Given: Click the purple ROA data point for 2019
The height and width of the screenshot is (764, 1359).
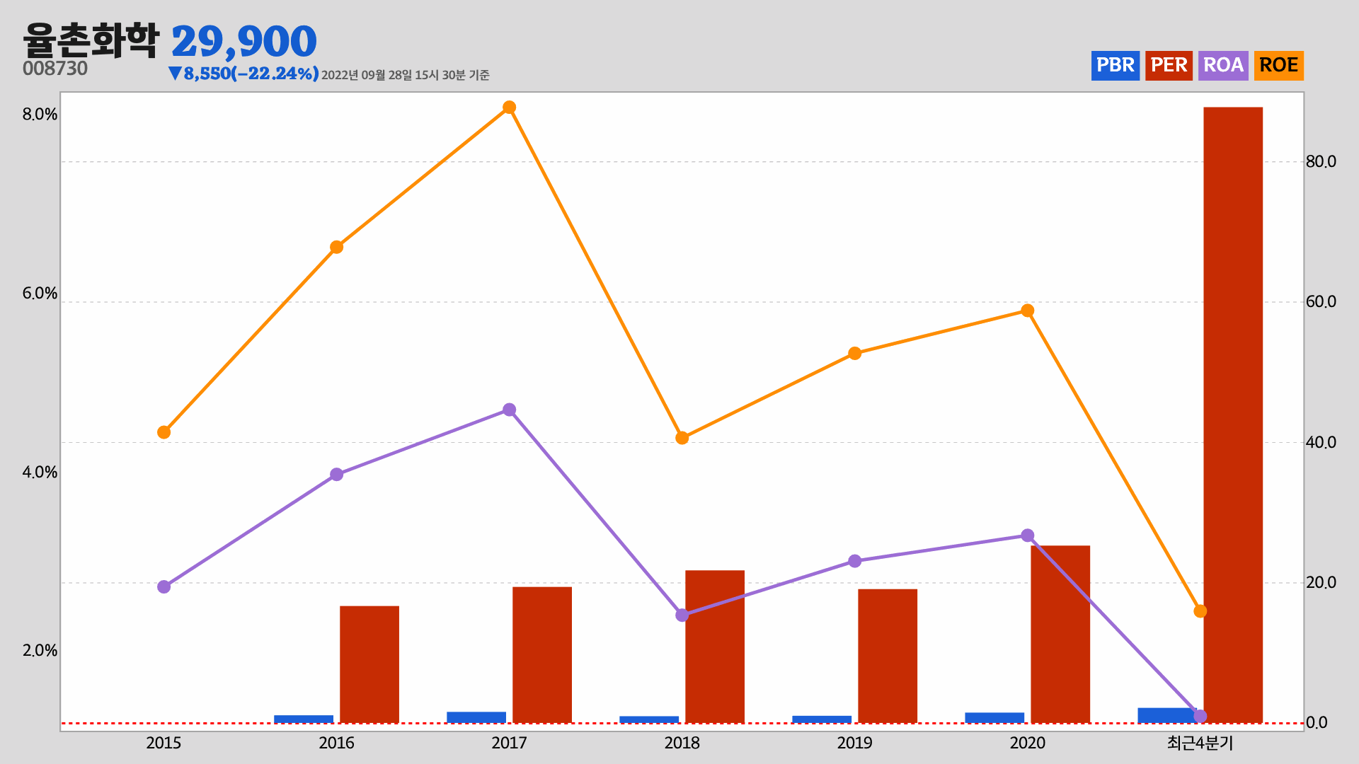Looking at the screenshot, I should (x=854, y=561).
